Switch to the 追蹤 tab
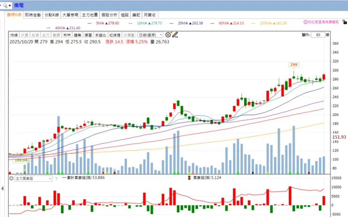 [125, 15]
